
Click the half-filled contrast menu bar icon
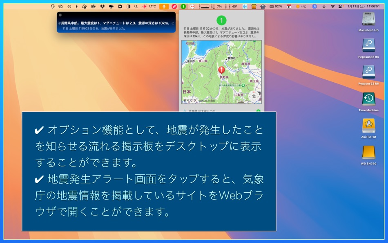128,7
